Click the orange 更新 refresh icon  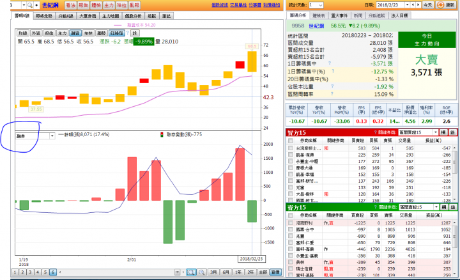pyautogui.click(x=440, y=5)
